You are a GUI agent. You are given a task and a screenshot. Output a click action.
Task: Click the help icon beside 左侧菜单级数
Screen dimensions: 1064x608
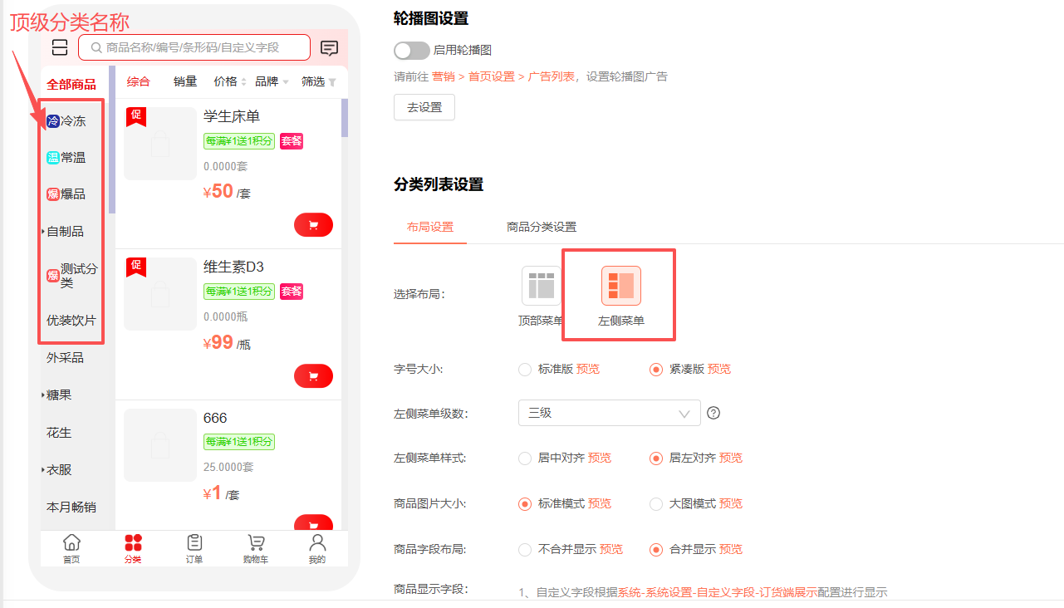[x=713, y=413]
